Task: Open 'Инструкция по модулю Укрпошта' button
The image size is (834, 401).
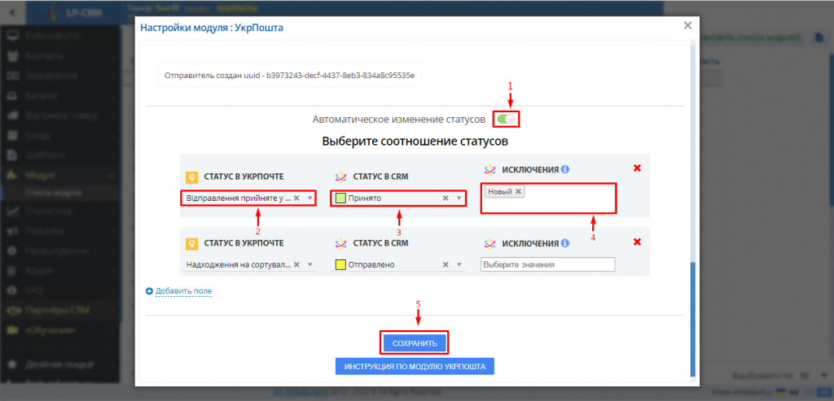Action: coord(415,367)
